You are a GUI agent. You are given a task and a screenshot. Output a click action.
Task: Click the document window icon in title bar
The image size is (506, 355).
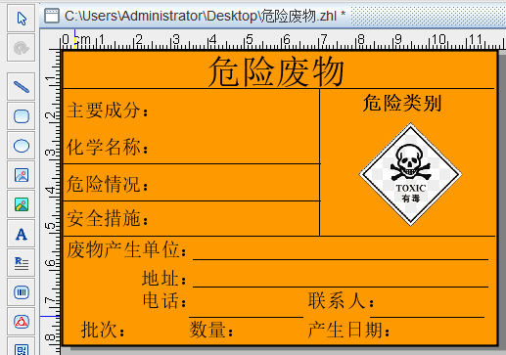(52, 16)
